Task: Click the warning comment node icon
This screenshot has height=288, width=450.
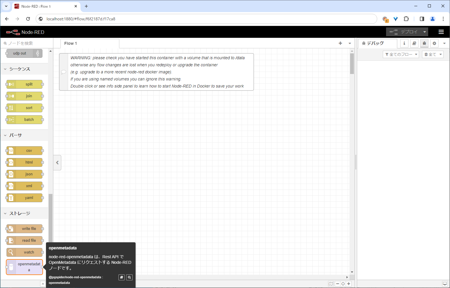Action: coord(64,72)
